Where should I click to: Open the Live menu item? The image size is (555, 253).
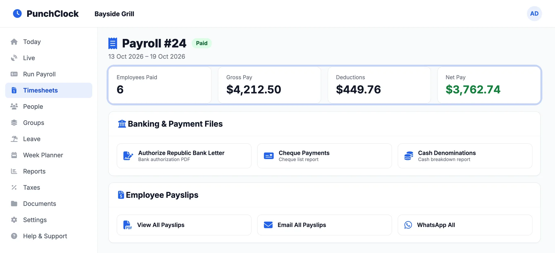[49, 58]
